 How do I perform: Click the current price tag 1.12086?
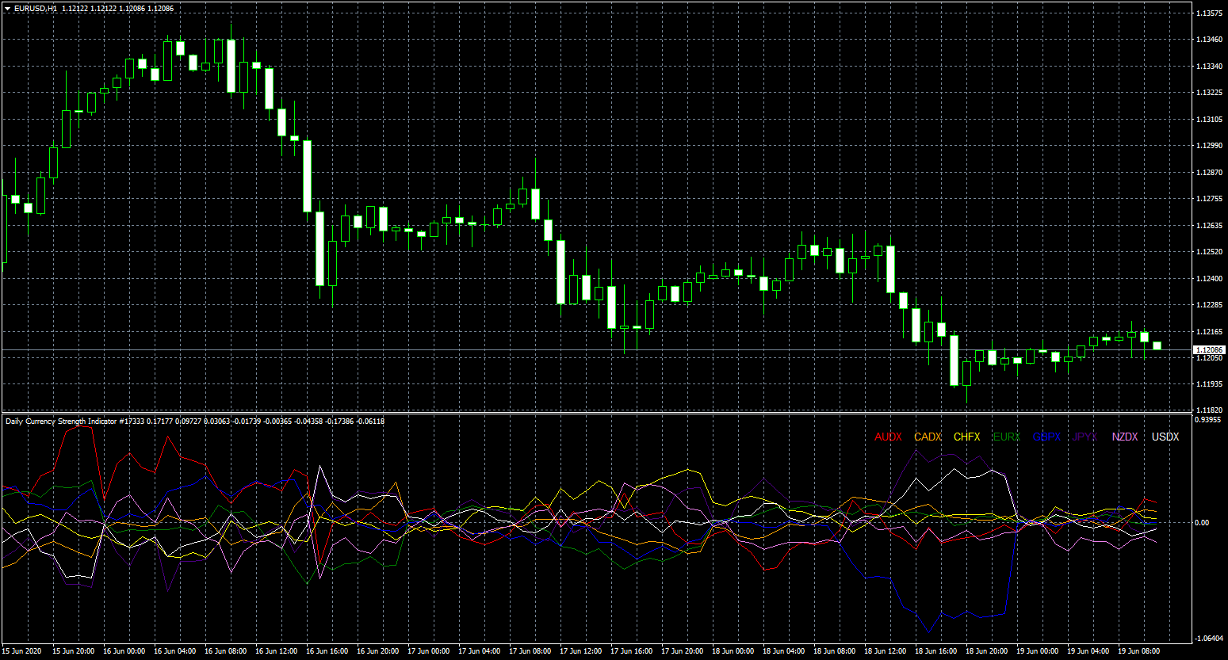(x=1210, y=349)
